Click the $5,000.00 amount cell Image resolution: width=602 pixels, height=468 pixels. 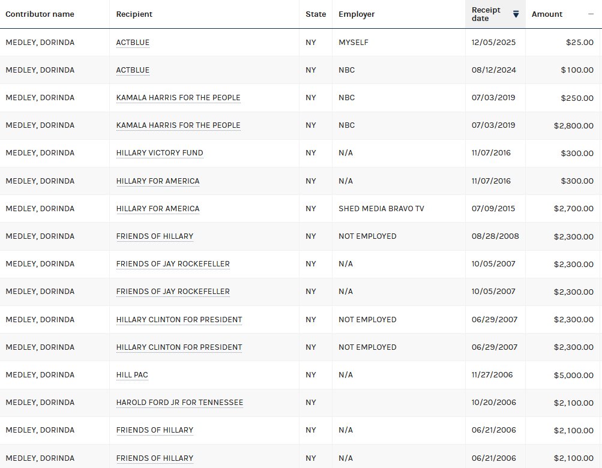click(x=574, y=376)
